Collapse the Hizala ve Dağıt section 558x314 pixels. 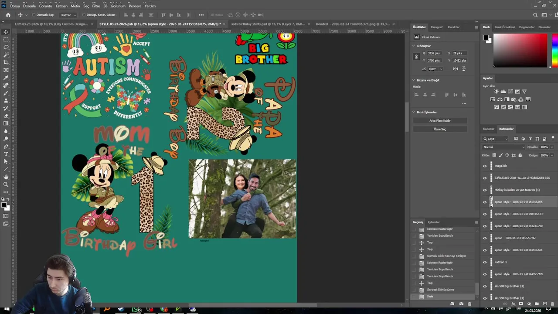(414, 80)
